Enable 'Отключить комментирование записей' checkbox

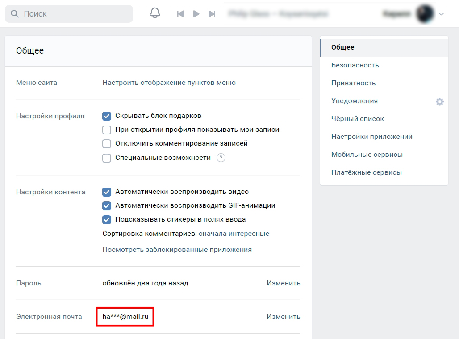(x=107, y=144)
